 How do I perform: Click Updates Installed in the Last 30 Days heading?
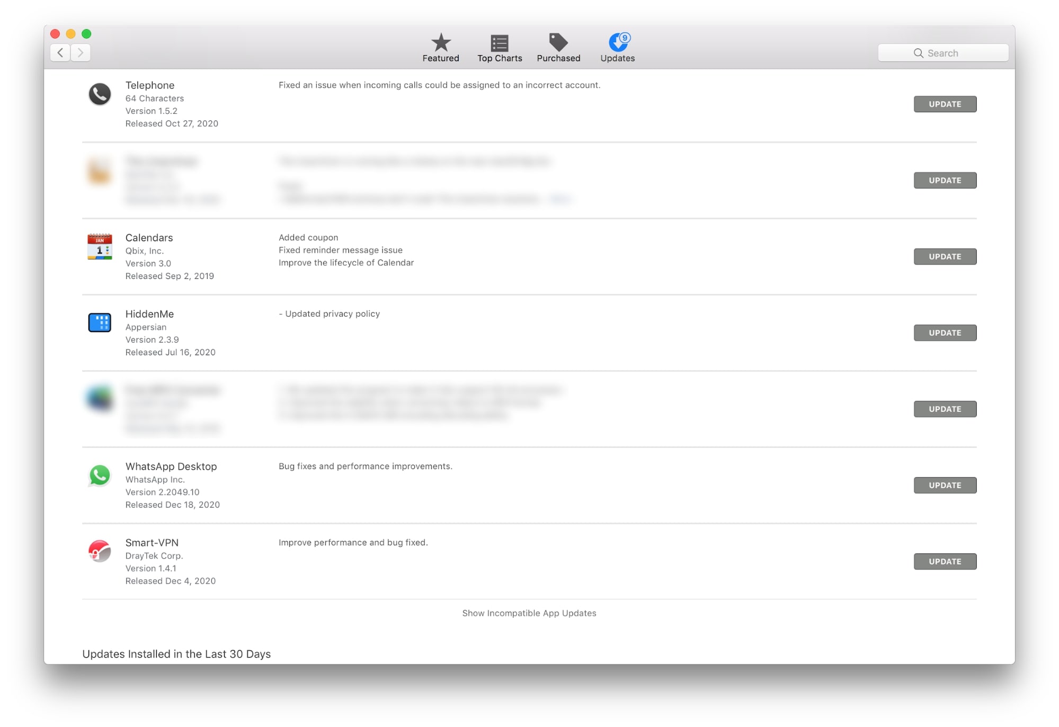click(176, 654)
